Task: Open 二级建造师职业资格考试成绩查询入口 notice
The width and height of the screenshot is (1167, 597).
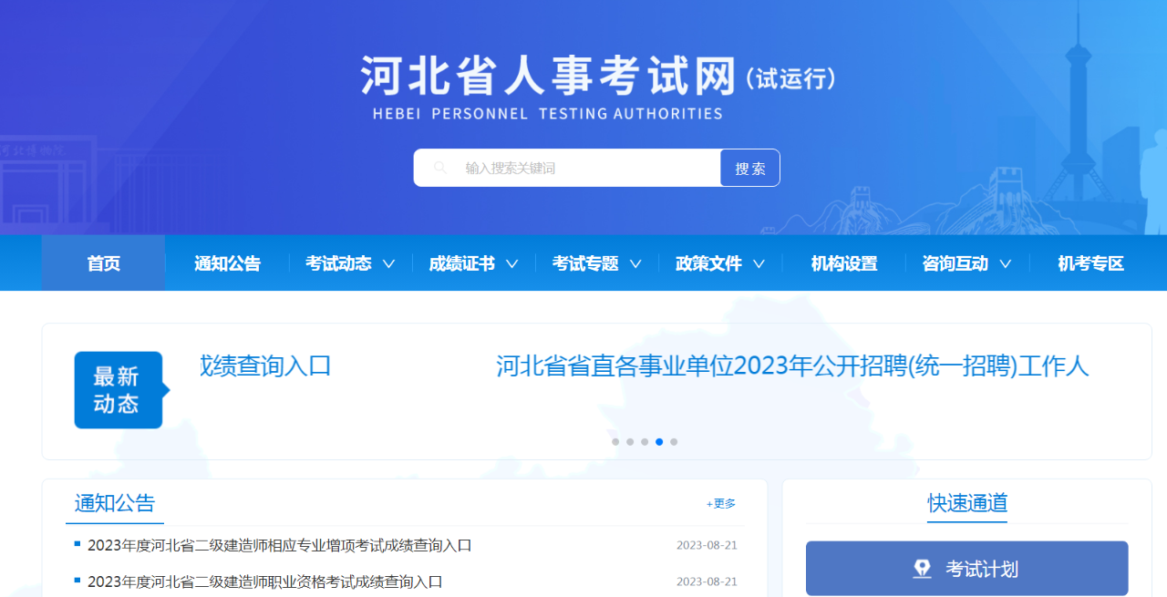Action: (x=265, y=582)
